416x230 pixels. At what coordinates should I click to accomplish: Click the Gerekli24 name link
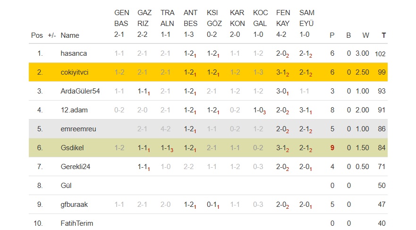[76, 167]
